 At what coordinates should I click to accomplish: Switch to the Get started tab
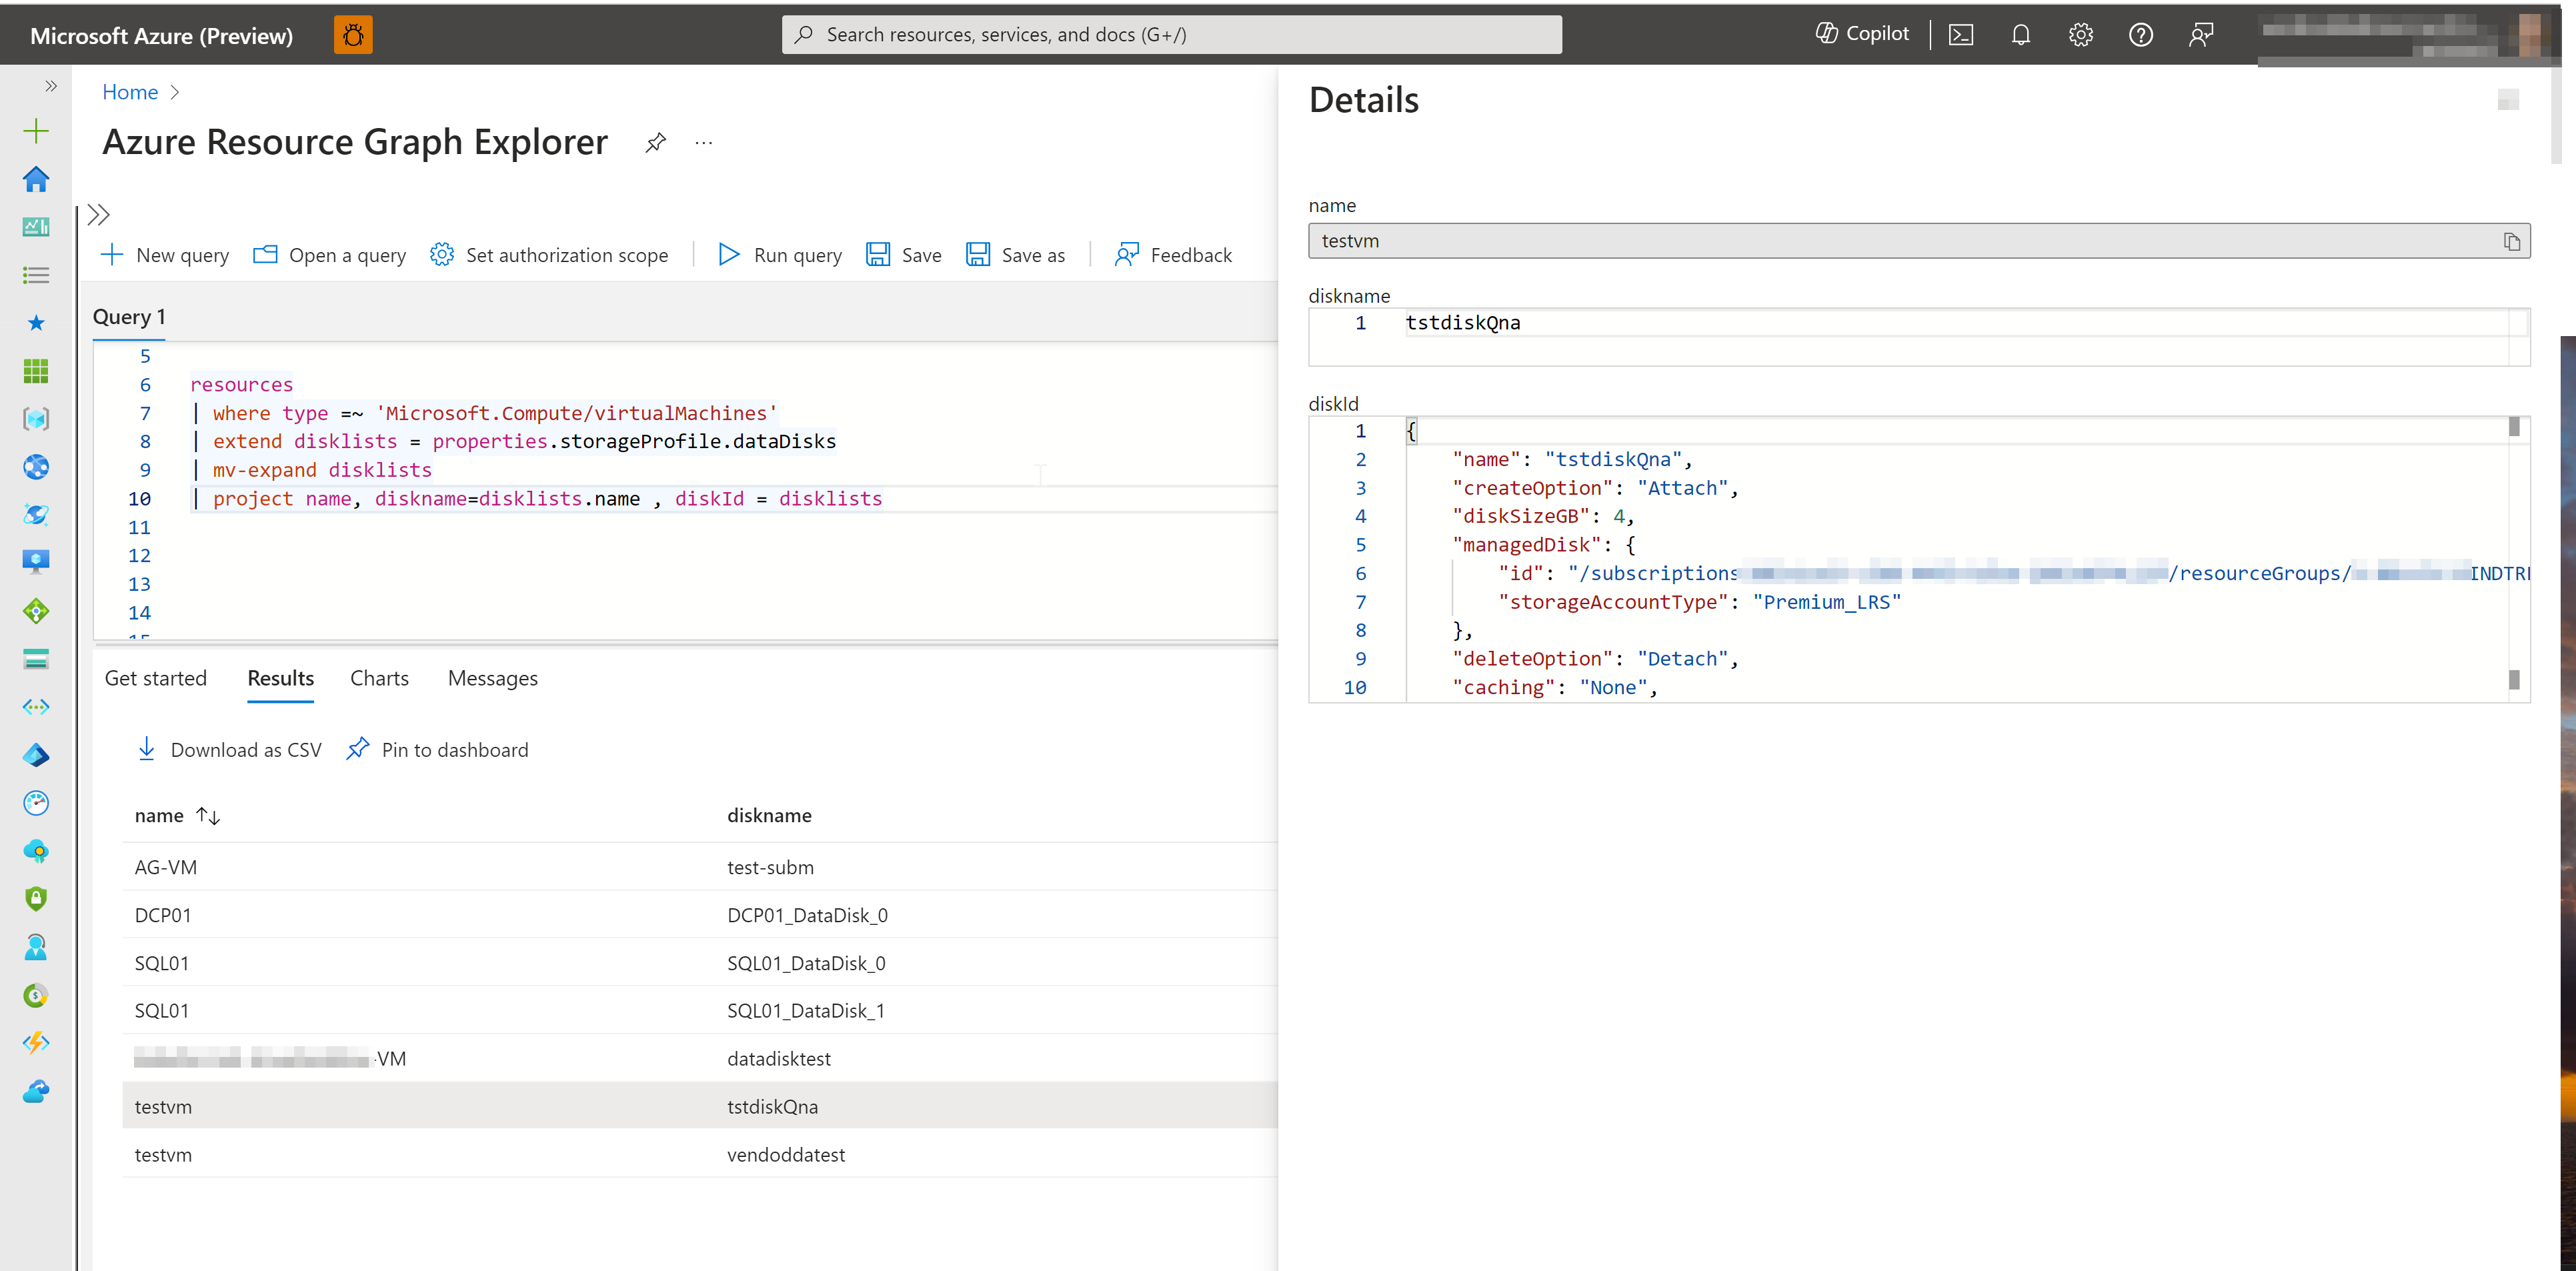[x=156, y=679]
